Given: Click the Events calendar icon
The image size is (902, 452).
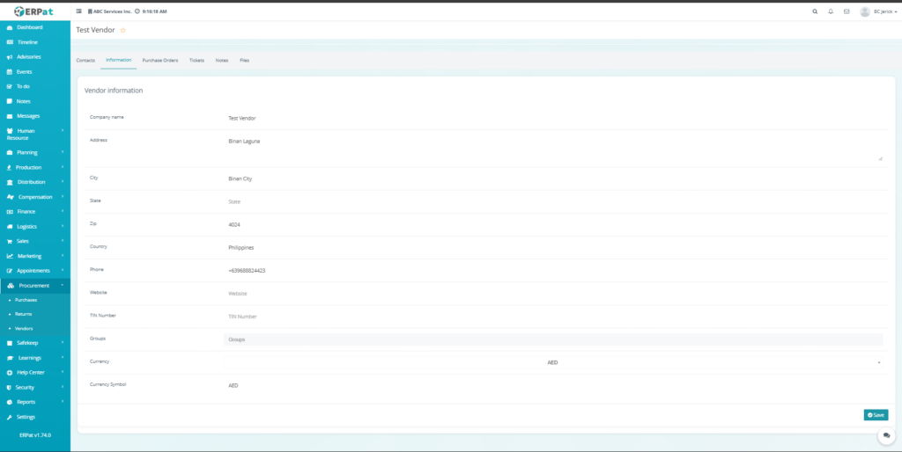Looking at the screenshot, I should pyautogui.click(x=10, y=72).
